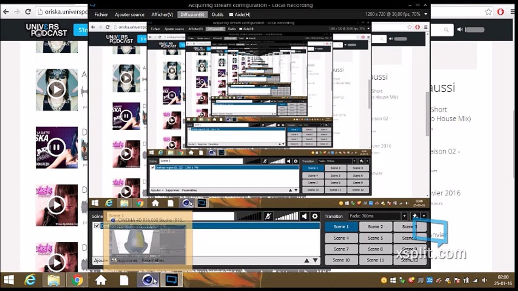Mute the speaker in outermost XSplit controls
The image size is (518, 291).
pos(304,217)
